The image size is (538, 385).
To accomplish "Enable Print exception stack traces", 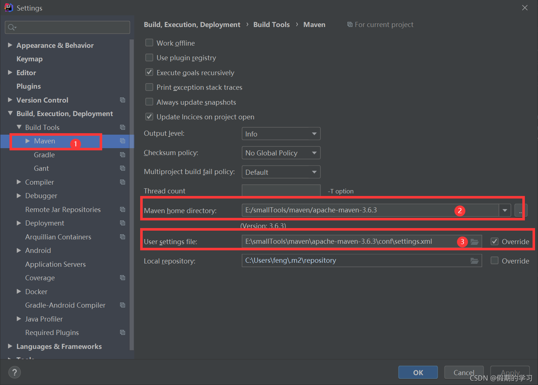I will 149,87.
